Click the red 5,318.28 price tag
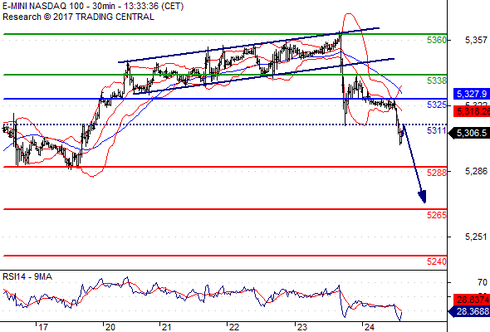Screen dimensions: 490x332 (472, 111)
